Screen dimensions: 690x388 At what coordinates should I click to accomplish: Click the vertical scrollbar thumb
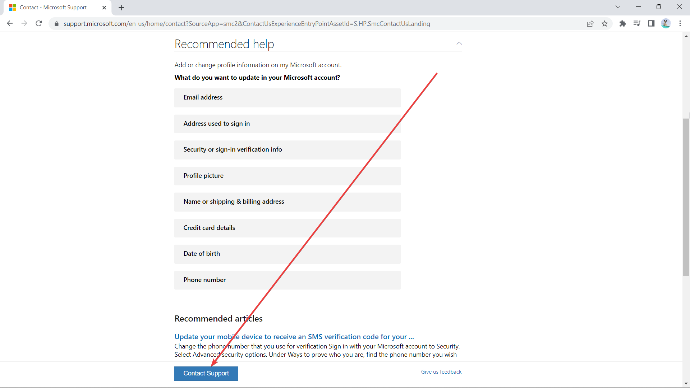coord(686,197)
